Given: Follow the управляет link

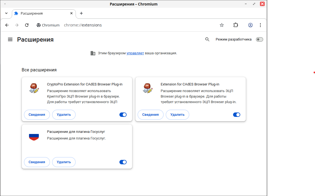Looking at the screenshot, I should pyautogui.click(x=135, y=53).
